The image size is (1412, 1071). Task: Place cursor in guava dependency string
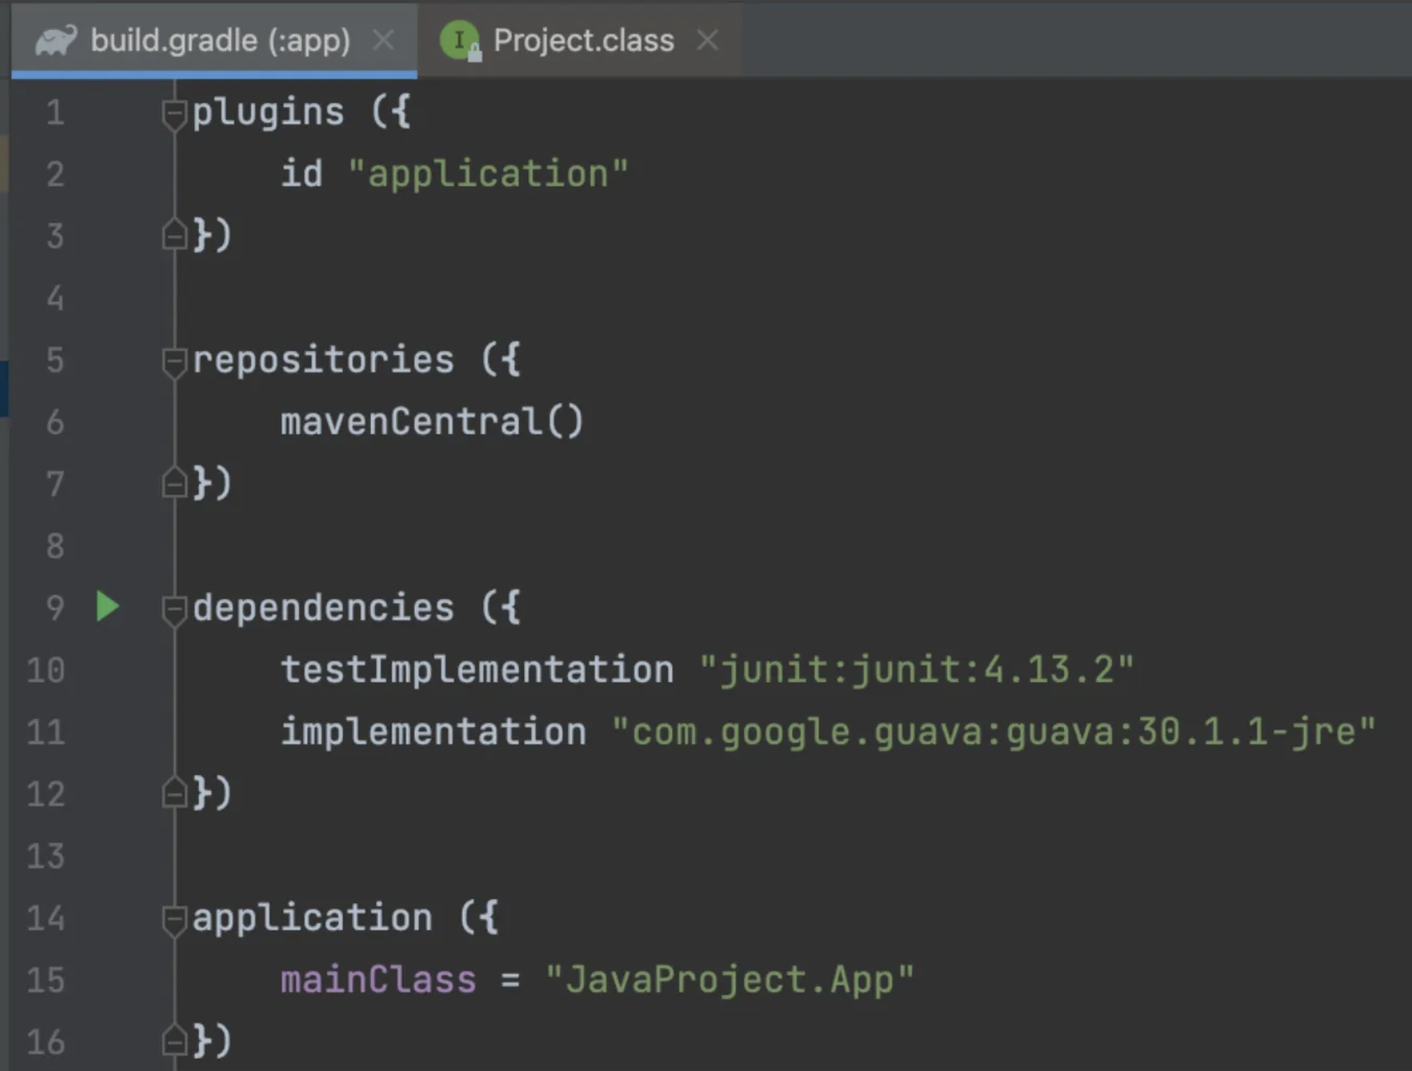pos(992,732)
